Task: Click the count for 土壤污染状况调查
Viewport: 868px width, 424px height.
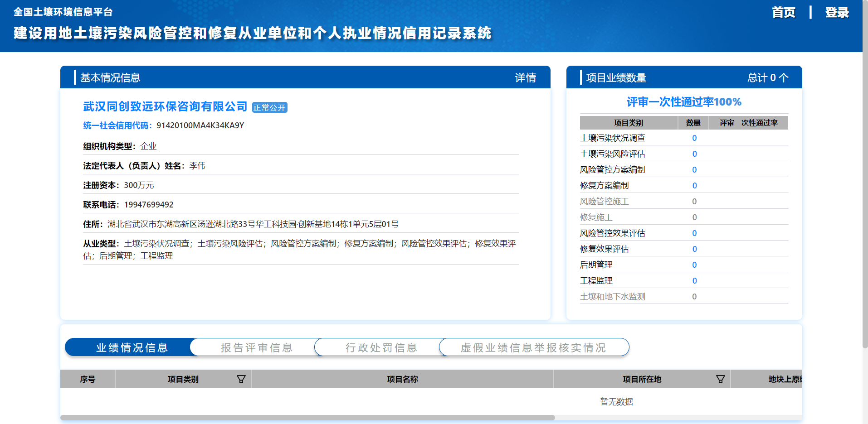Action: click(x=694, y=138)
